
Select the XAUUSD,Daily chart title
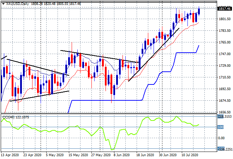[18, 4]
